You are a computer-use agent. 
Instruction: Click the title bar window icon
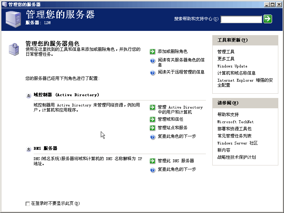point(5,4)
